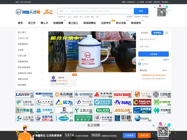The width and height of the screenshot is (187, 140).
Task: Click the orange 快速注册 button
Action: (144, 136)
